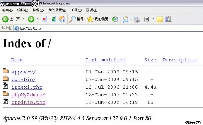This screenshot has height=125, width=203.
Task: Open the phpinfo.php file link
Action: point(28,102)
